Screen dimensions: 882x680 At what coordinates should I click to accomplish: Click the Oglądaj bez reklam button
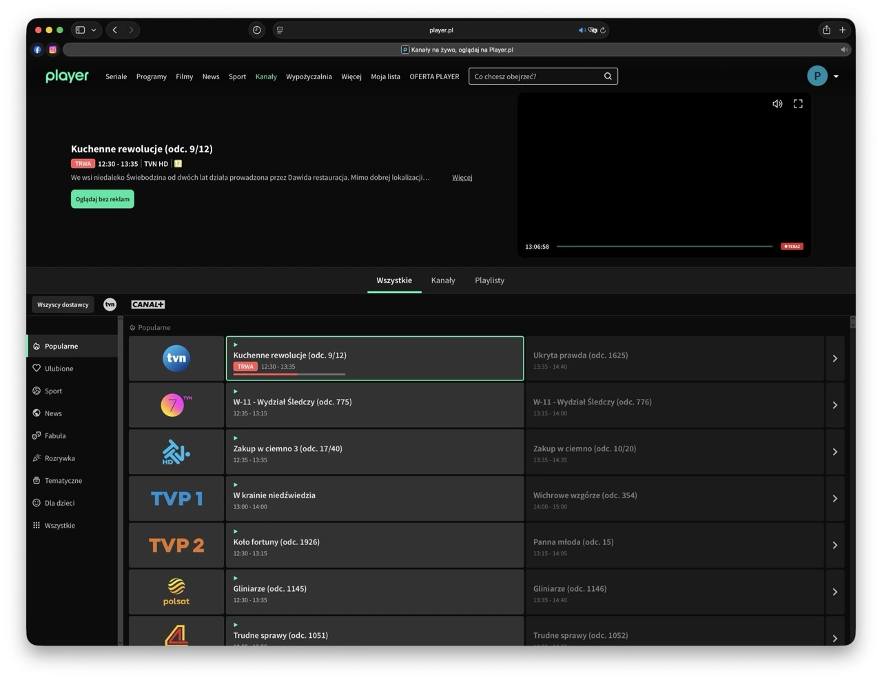[x=103, y=199]
